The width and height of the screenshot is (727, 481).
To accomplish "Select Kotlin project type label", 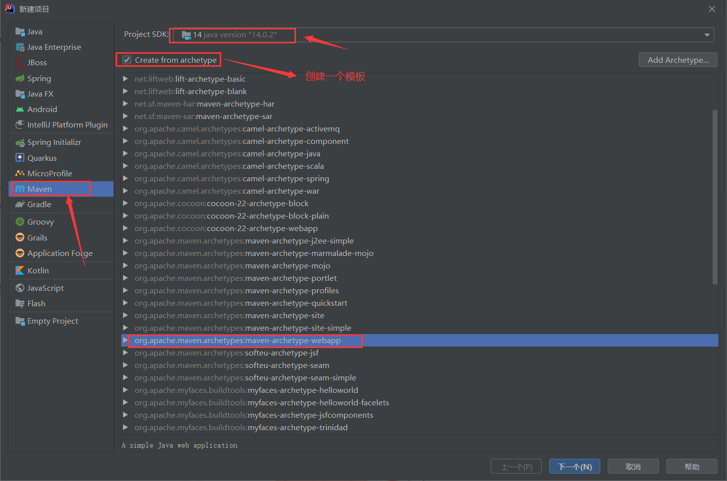I will click(38, 271).
